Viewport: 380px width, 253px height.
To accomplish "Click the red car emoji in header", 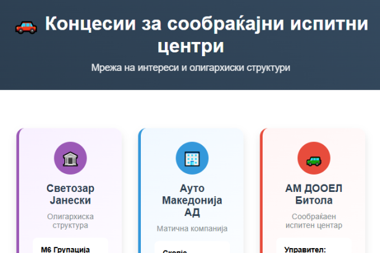I will click(26, 27).
